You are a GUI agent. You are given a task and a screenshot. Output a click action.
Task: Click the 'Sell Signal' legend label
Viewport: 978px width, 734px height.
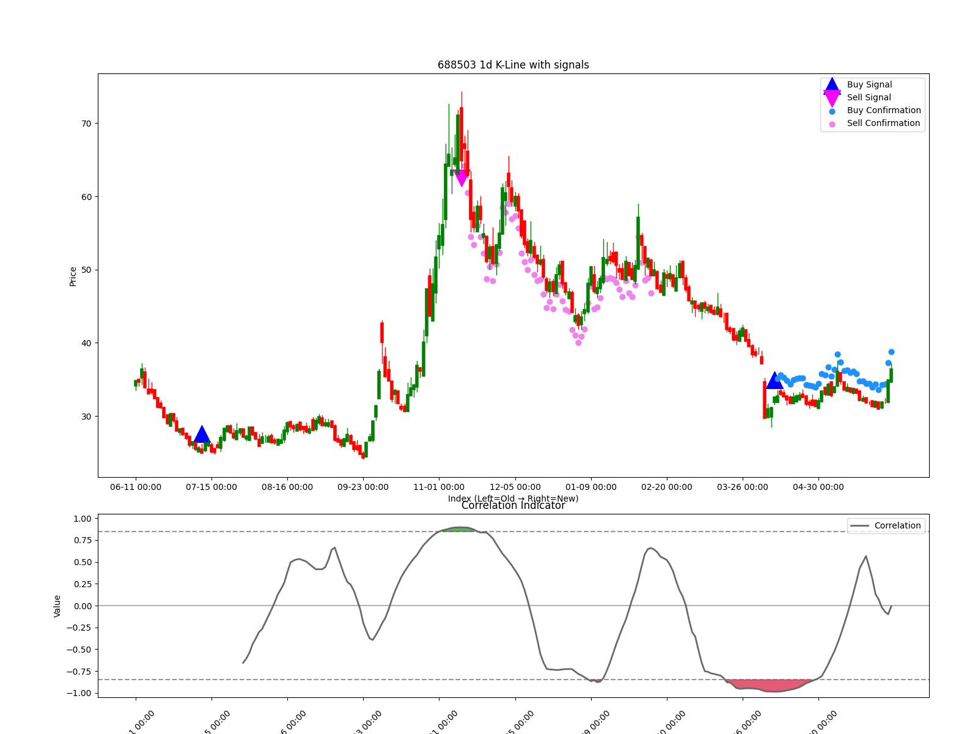coord(869,98)
